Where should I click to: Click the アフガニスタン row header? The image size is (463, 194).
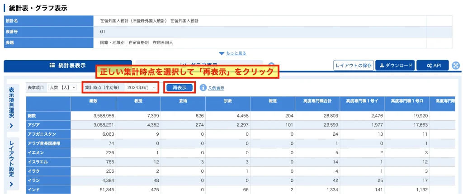(x=48, y=134)
